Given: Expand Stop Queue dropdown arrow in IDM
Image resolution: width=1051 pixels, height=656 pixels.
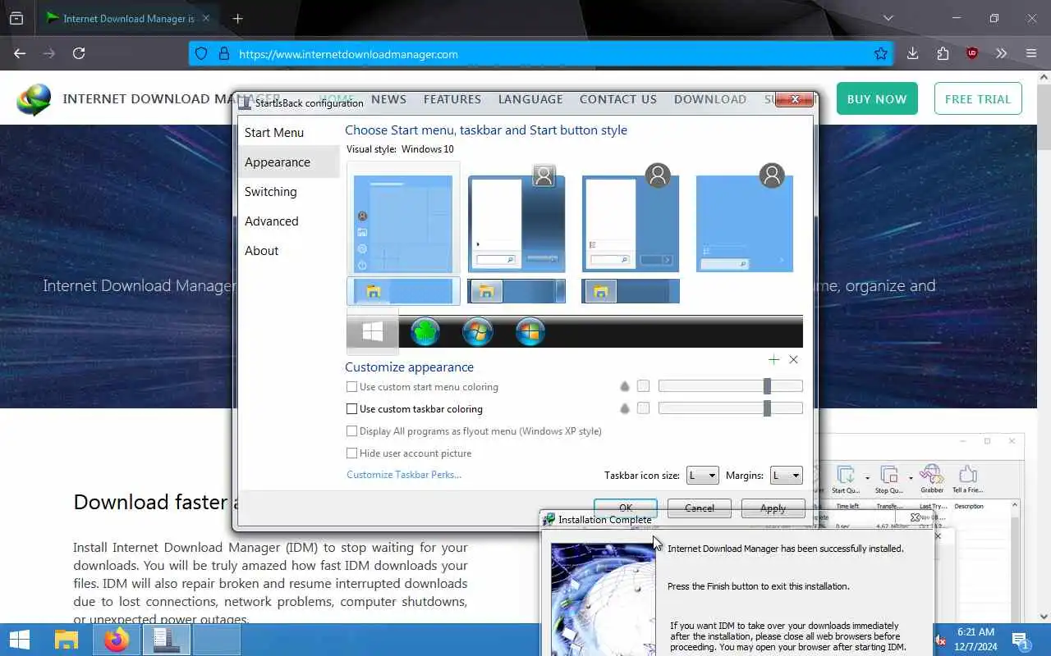Looking at the screenshot, I should click(x=911, y=478).
